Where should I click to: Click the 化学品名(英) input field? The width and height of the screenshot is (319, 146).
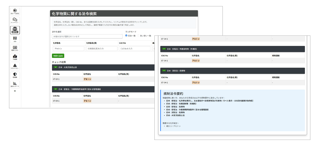pos(102,49)
